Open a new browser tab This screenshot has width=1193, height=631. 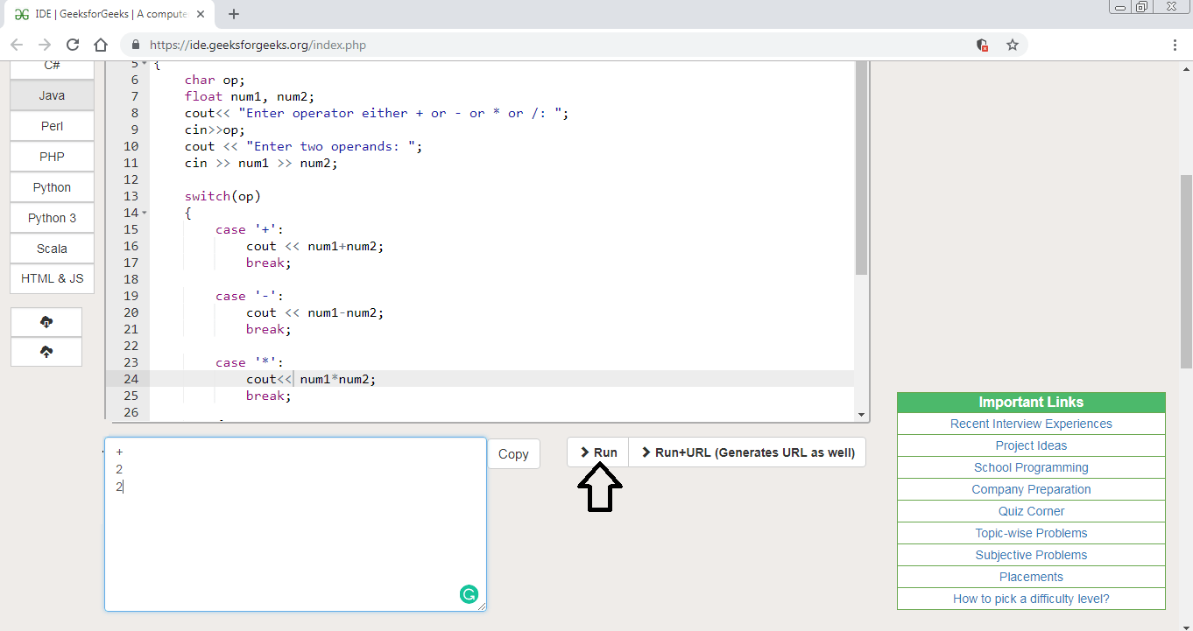coord(234,14)
